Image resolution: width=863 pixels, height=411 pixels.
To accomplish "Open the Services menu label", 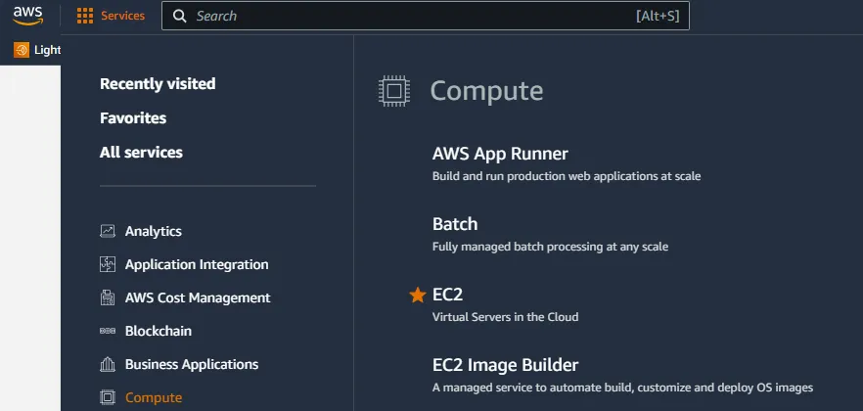I will pos(122,16).
